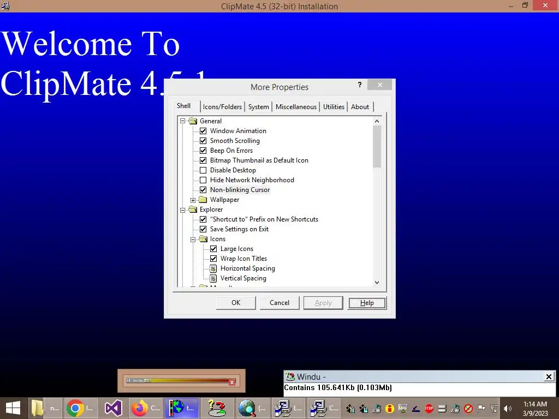Click the Horizontal Spacing settings icon
The image size is (559, 419).
(x=213, y=268)
